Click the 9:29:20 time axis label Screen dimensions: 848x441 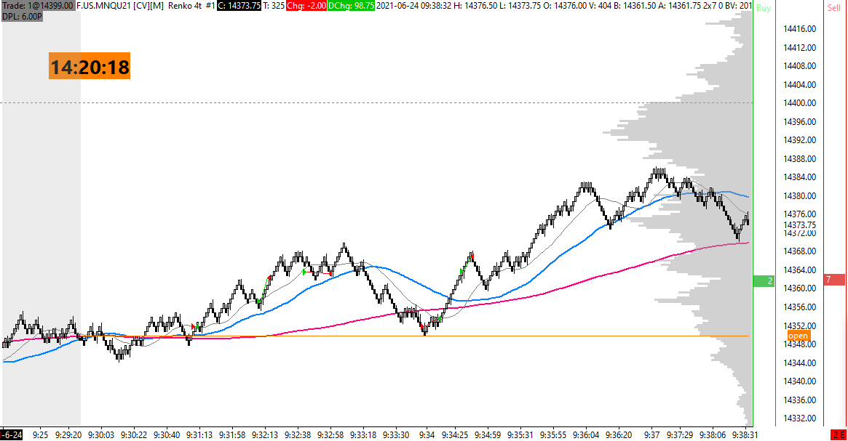68,435
